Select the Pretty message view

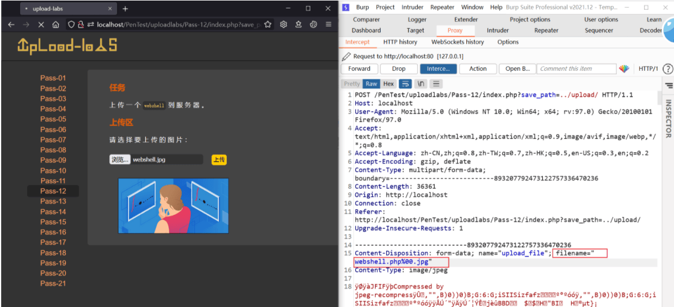[352, 84]
